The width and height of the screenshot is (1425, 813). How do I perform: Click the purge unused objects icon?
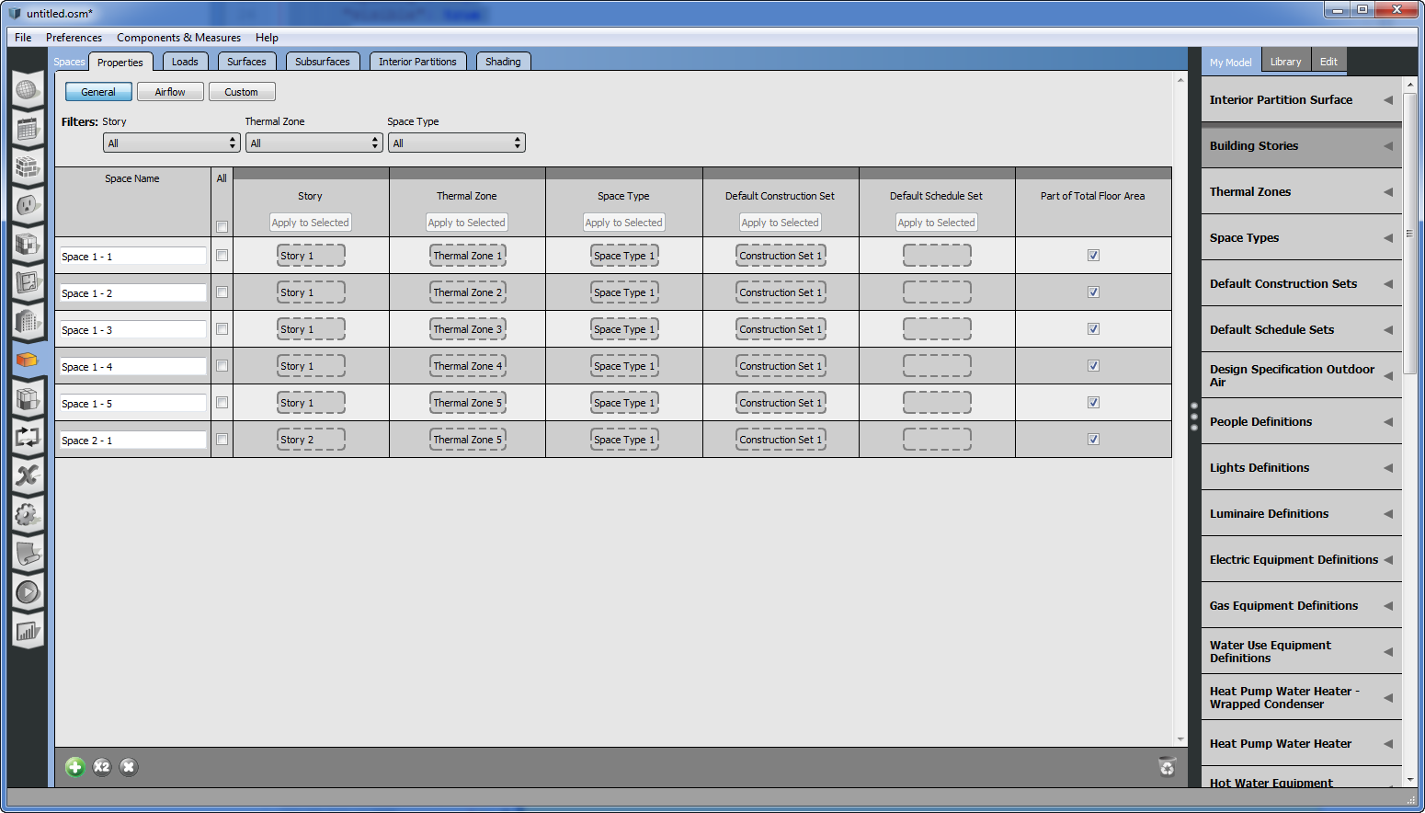[1167, 767]
